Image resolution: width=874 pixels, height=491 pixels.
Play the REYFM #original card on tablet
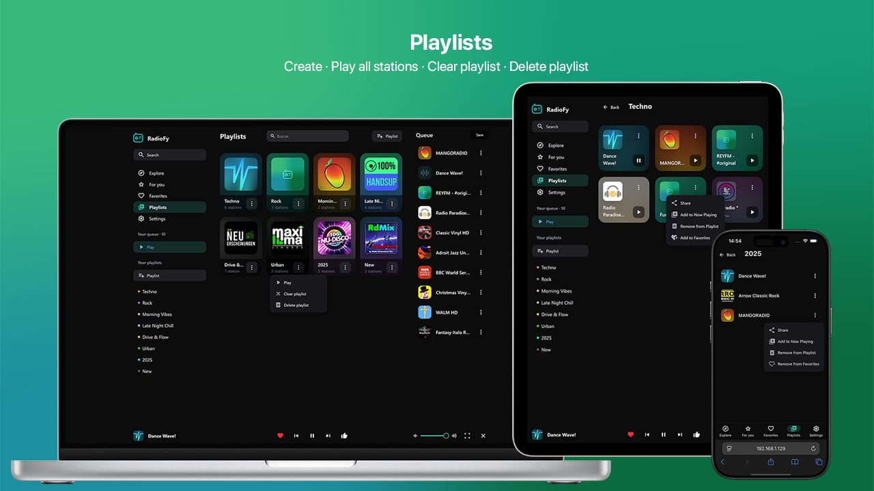point(752,161)
